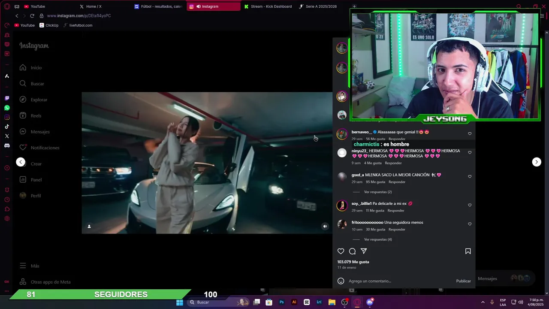549x309 pixels.
Task: Open Discord in the Opera GX sidebar
Action: [7, 145]
